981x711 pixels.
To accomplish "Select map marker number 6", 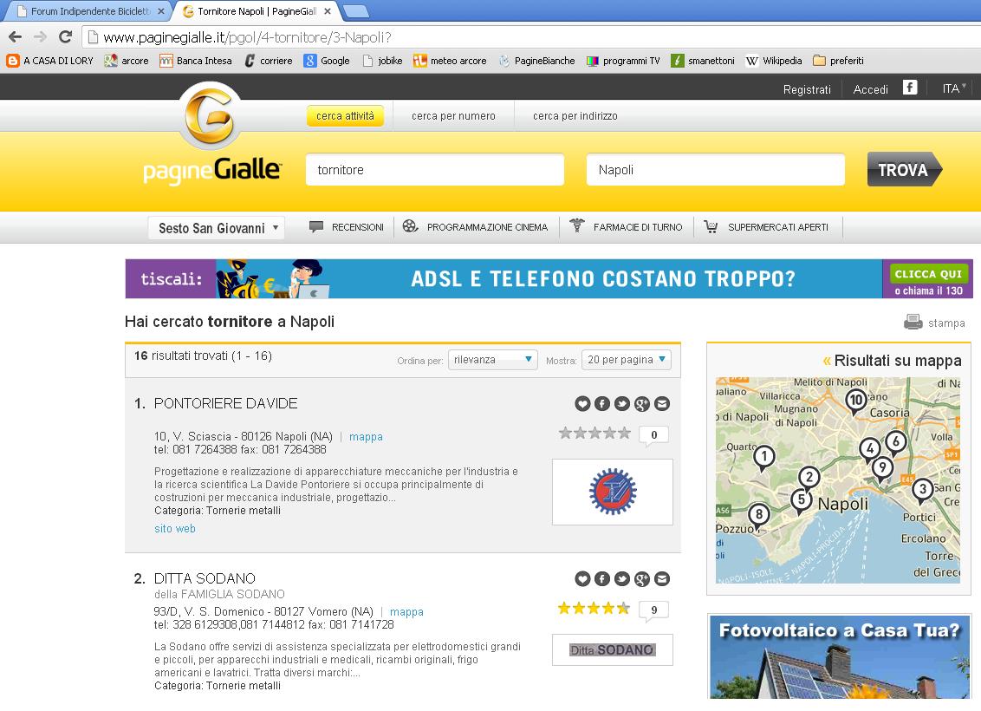I will click(896, 442).
